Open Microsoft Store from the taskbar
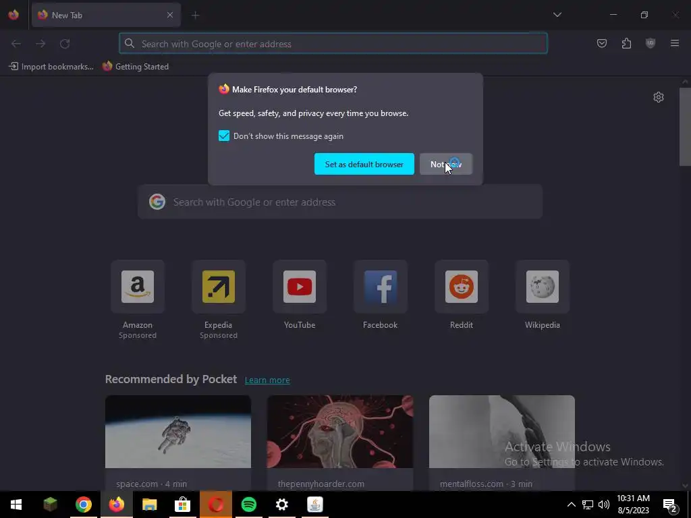This screenshot has height=518, width=691. [x=182, y=505]
